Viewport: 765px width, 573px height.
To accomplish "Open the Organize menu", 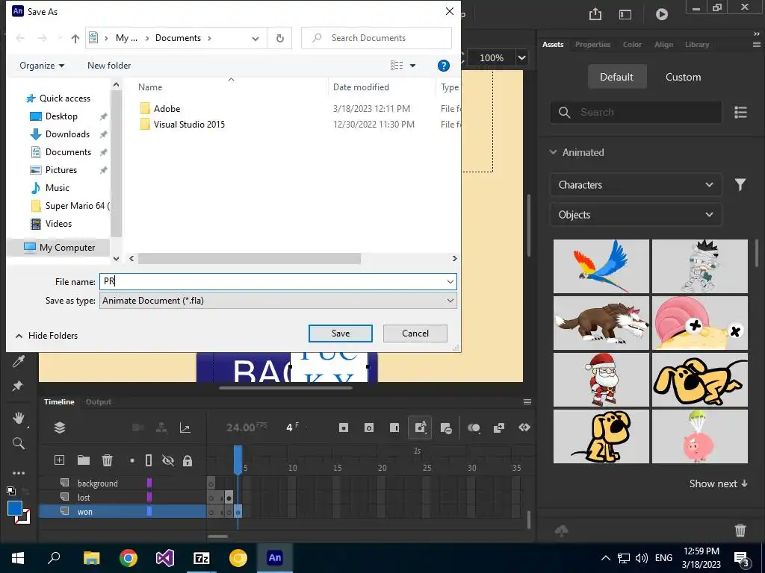I will pyautogui.click(x=42, y=66).
